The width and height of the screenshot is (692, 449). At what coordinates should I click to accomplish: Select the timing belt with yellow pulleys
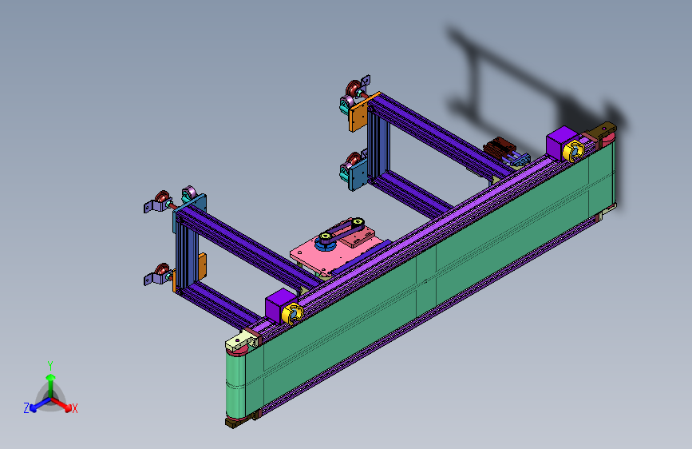pos(342,230)
